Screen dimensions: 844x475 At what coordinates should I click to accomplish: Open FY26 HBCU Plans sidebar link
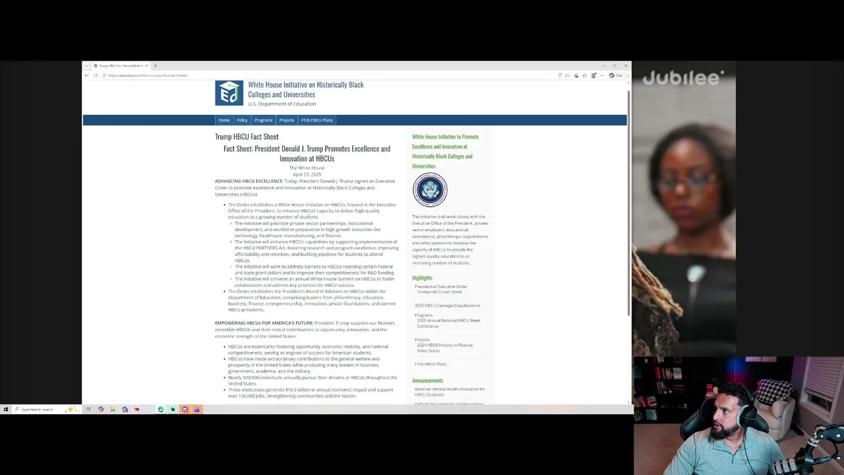click(x=430, y=364)
